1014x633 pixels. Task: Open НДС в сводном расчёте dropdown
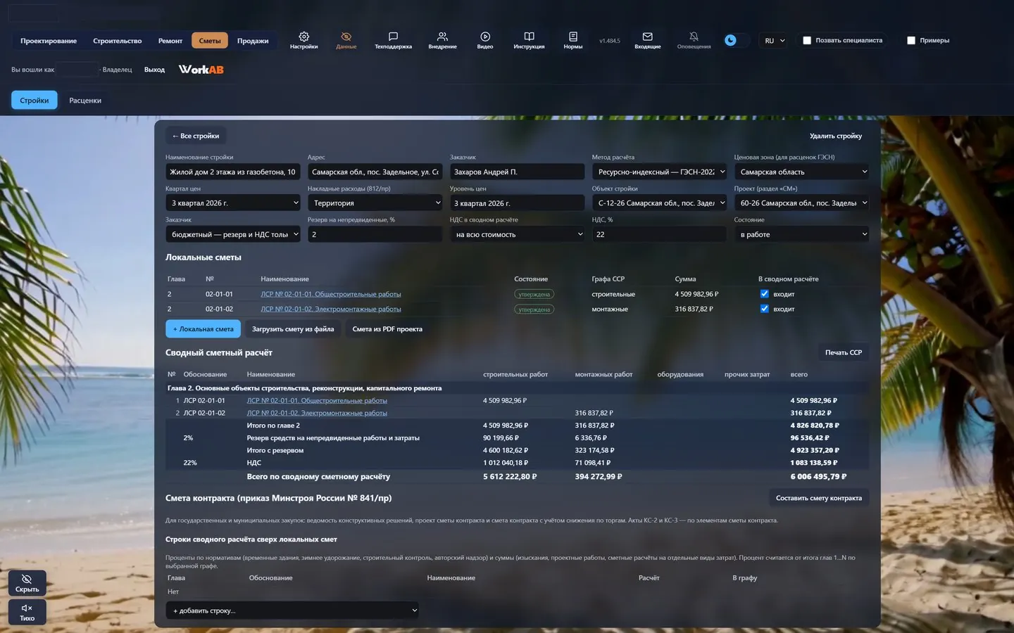518,234
